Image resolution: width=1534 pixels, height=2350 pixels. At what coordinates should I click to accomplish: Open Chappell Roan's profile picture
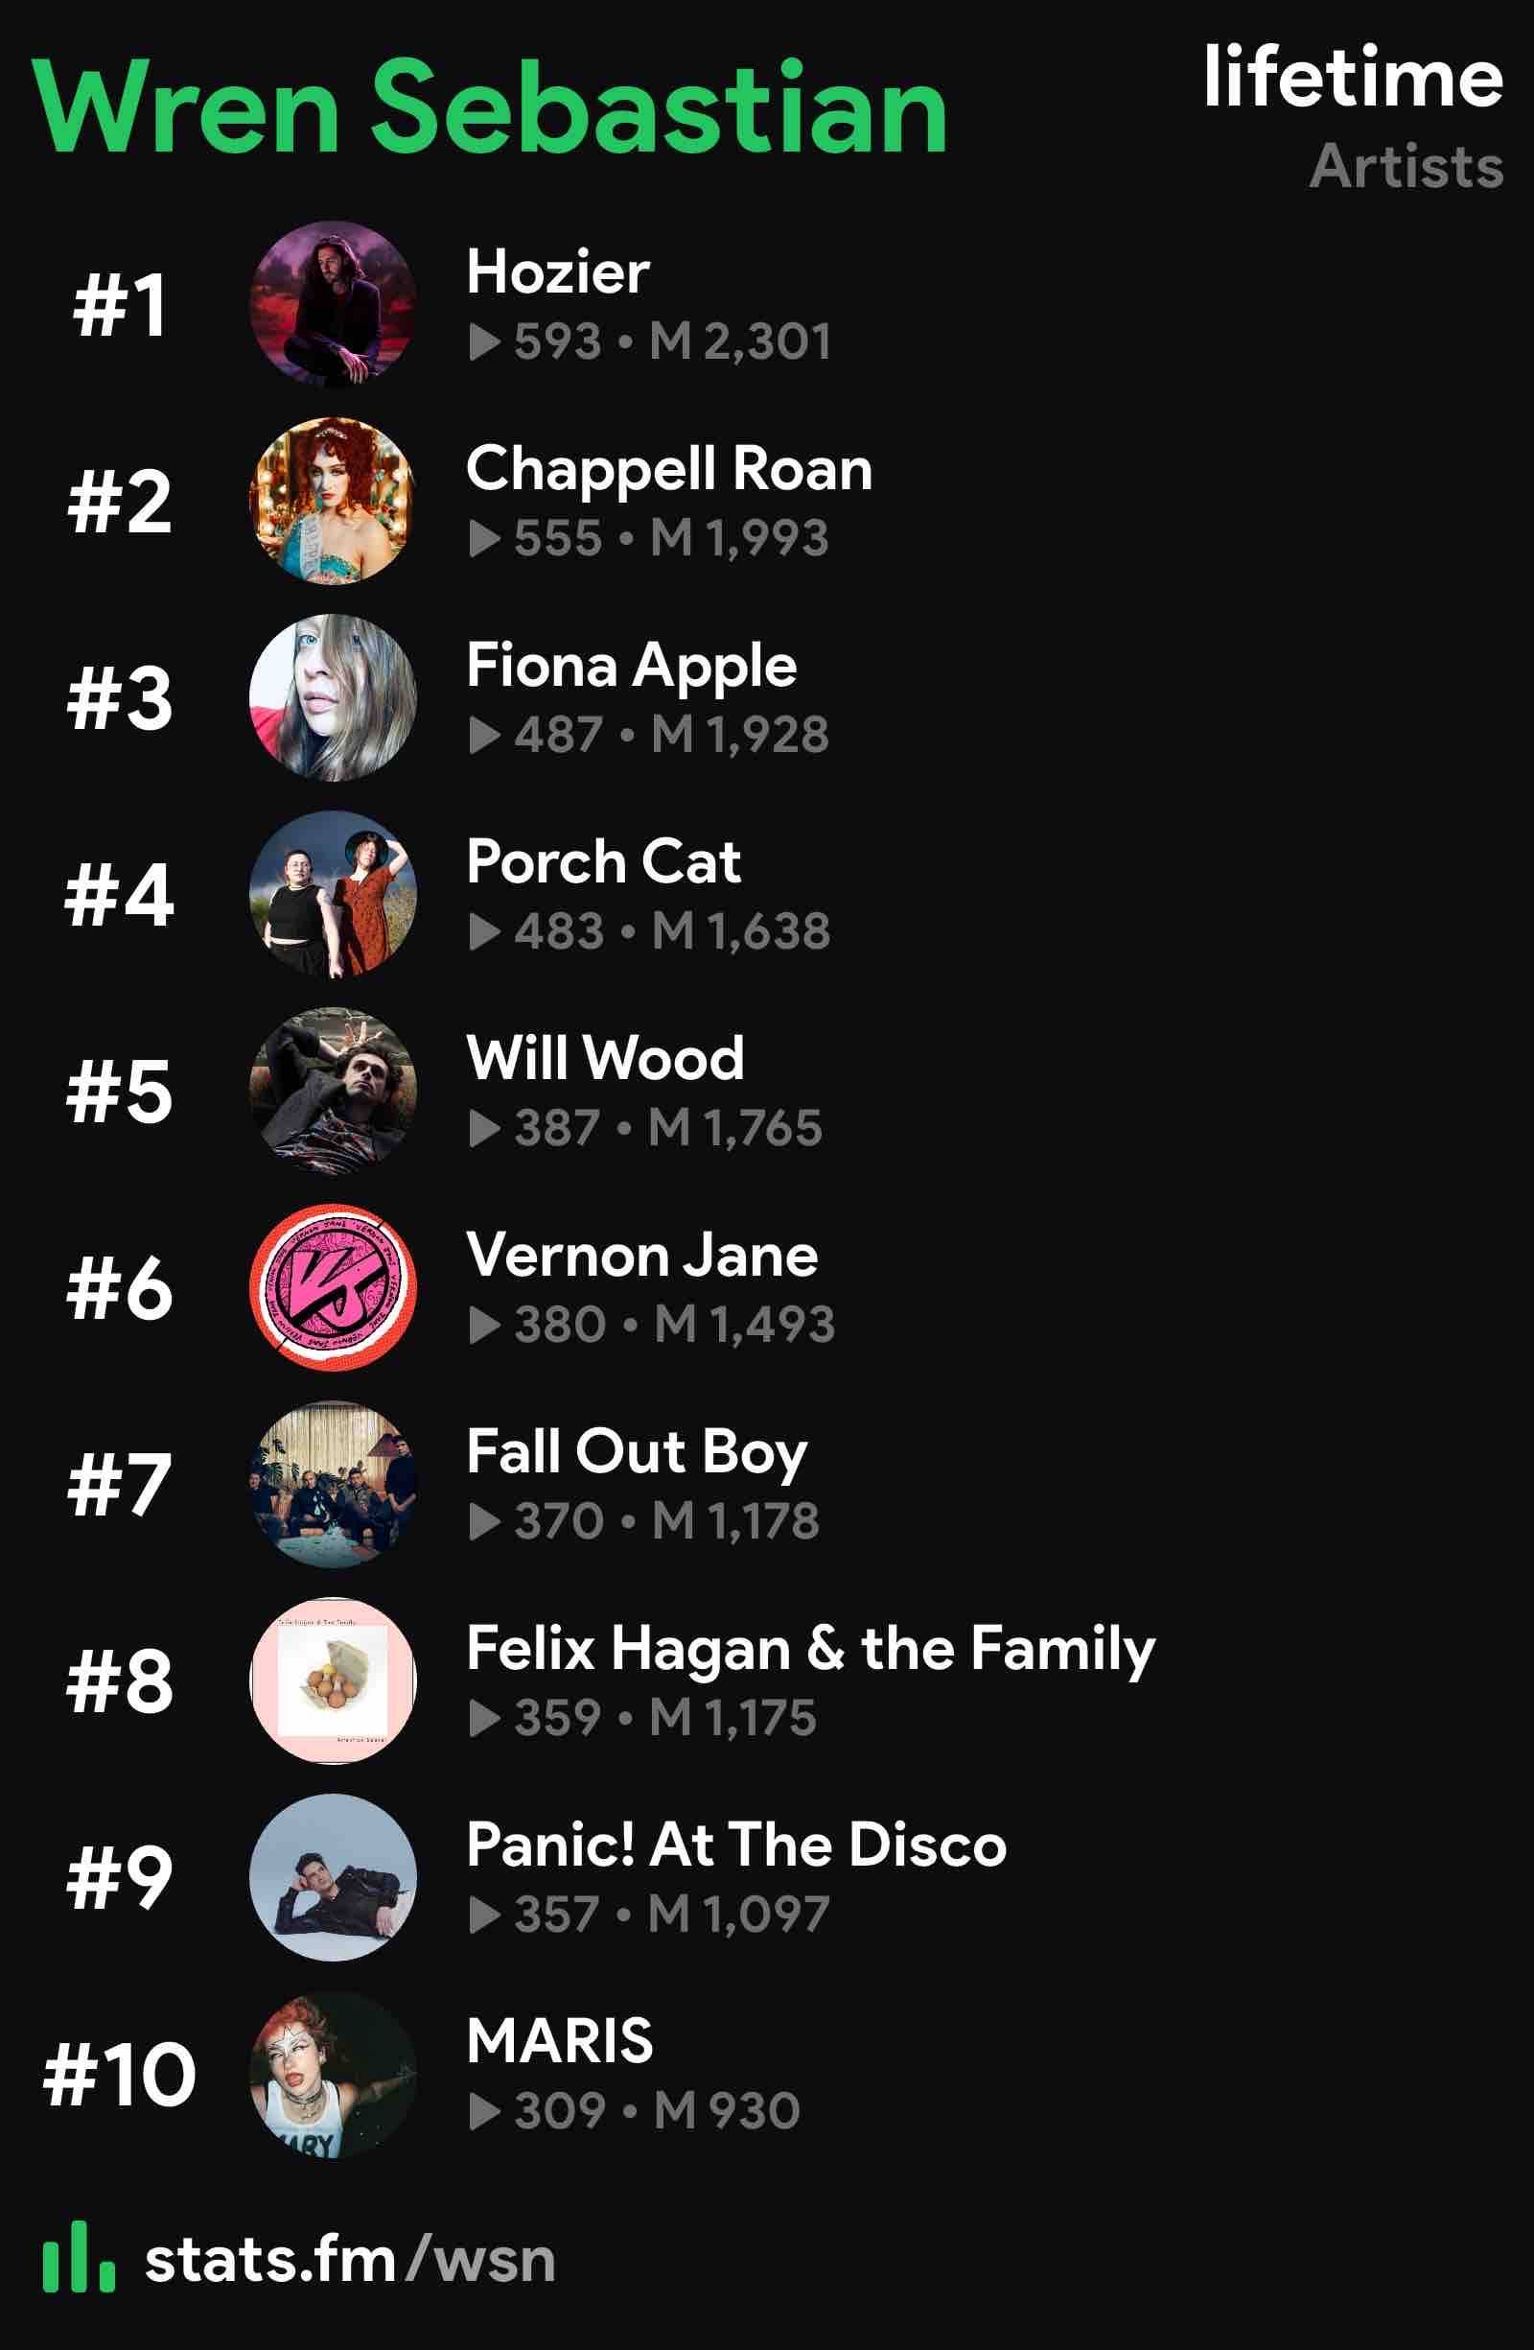click(333, 501)
